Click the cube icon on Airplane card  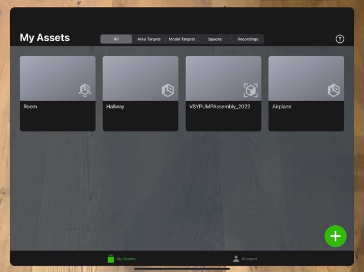tap(333, 90)
